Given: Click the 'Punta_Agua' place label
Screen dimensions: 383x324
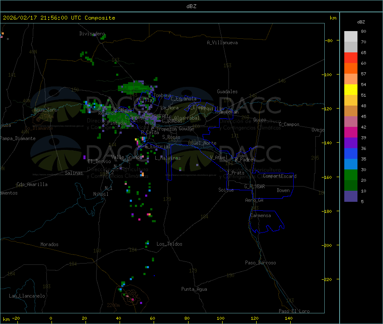Looking at the screenshot, I should (194, 289).
